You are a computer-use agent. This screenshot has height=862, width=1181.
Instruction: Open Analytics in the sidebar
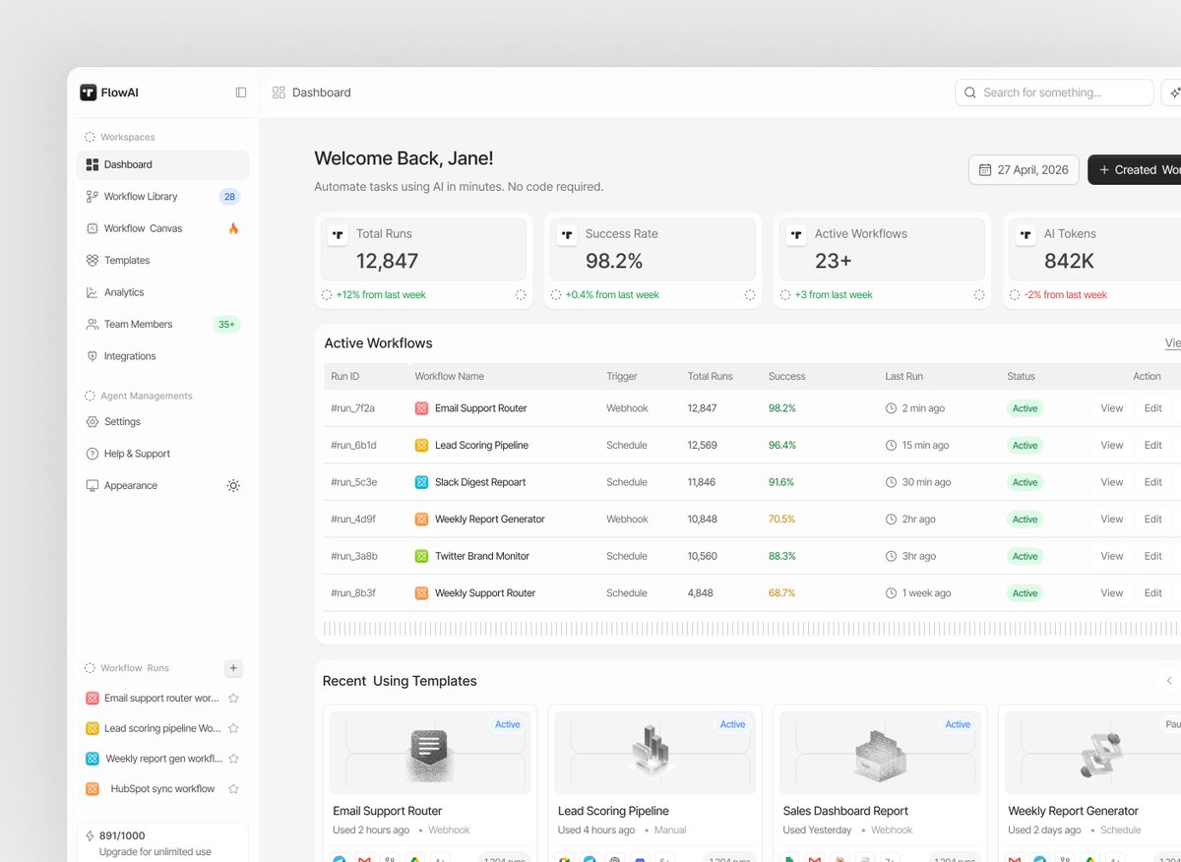(162, 292)
